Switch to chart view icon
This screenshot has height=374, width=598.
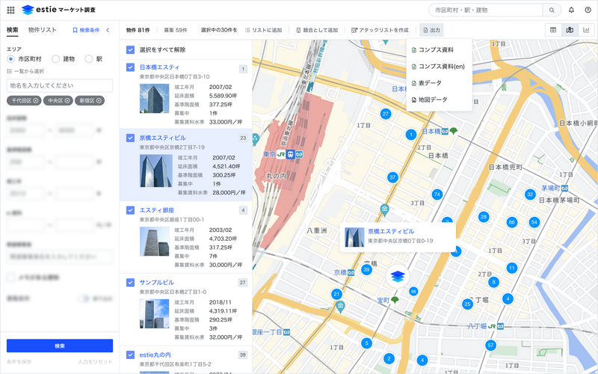(x=586, y=30)
